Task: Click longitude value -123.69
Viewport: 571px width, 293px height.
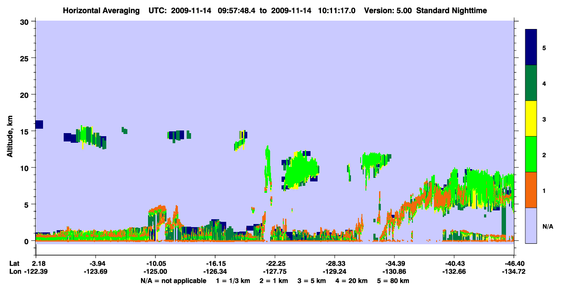Action: pos(96,271)
